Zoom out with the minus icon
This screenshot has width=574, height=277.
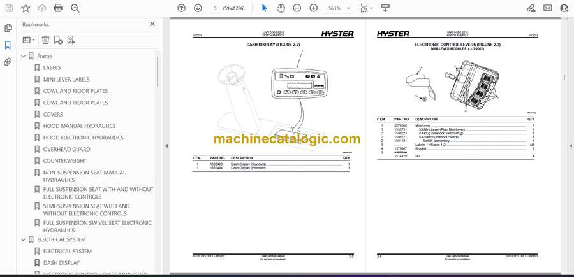(x=297, y=8)
